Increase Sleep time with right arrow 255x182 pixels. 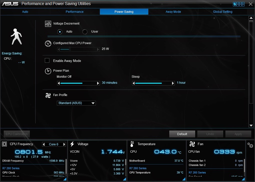[x=173, y=83]
